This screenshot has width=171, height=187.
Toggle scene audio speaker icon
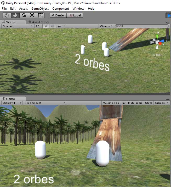53,26
